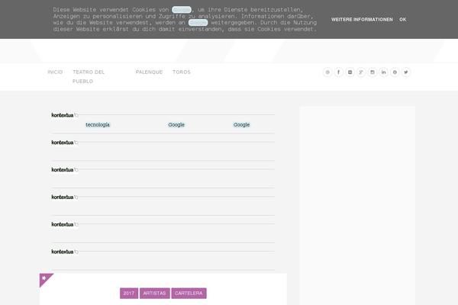Click the middle Google ad link
This screenshot has height=305, width=458.
(x=176, y=125)
